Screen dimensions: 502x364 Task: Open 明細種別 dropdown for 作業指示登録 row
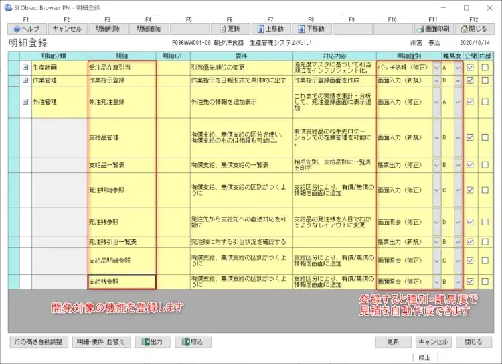coord(436,81)
